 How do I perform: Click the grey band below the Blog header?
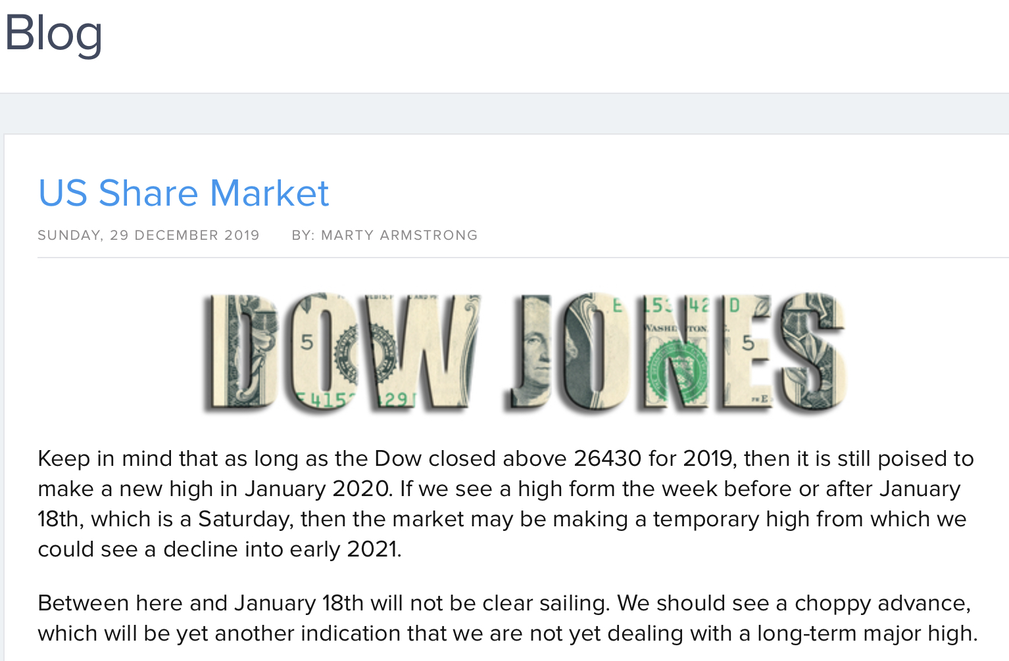(504, 114)
